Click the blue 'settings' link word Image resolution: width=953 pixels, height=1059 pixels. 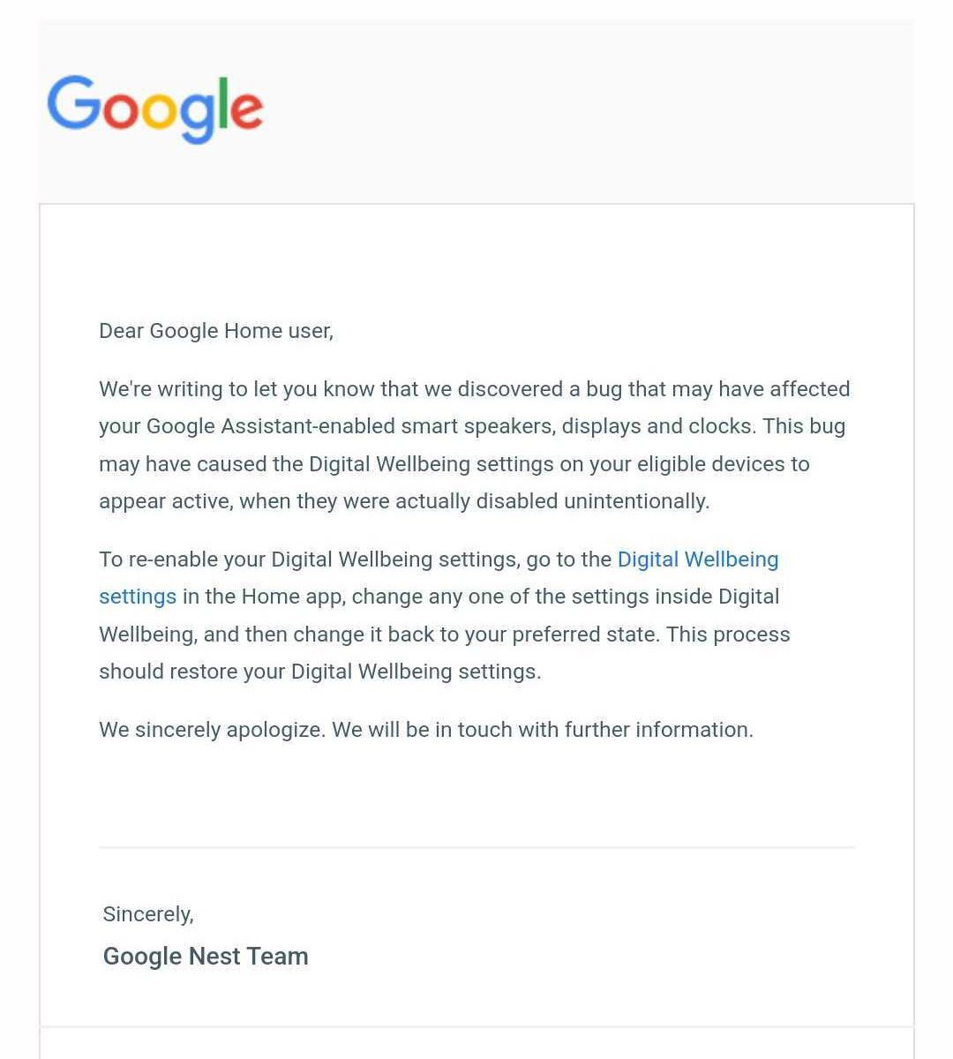(x=138, y=597)
